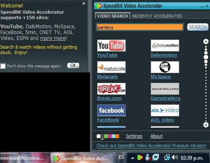Select the Metacafe logo icon
The image size is (210, 163).
tap(111, 67)
